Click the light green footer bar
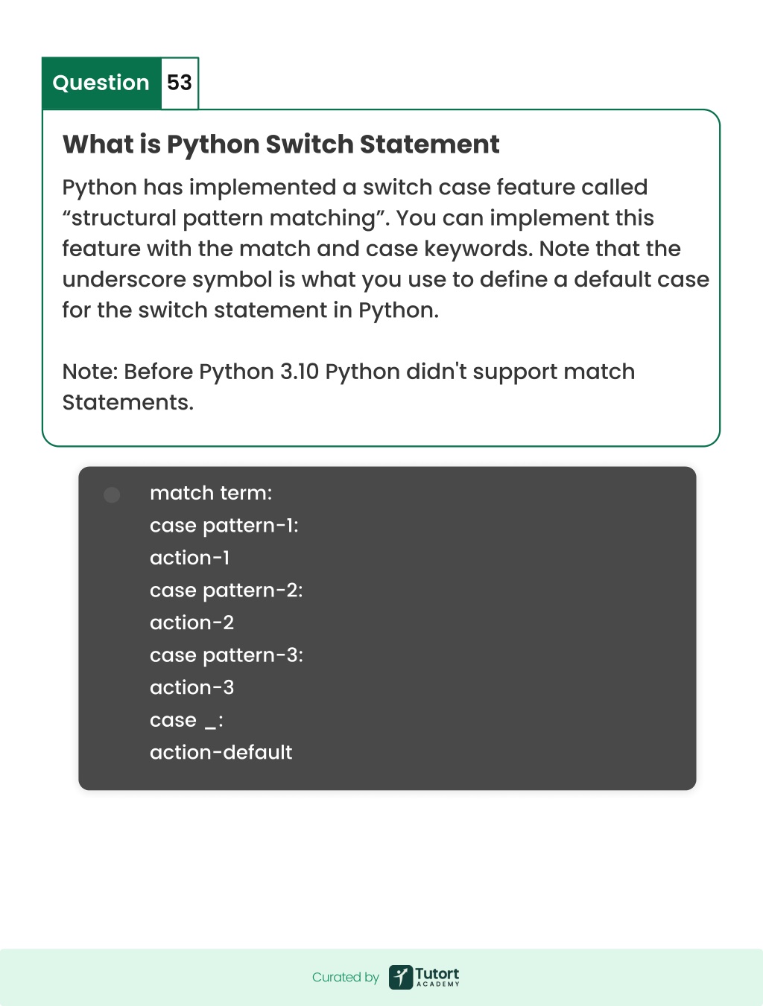 point(381,977)
